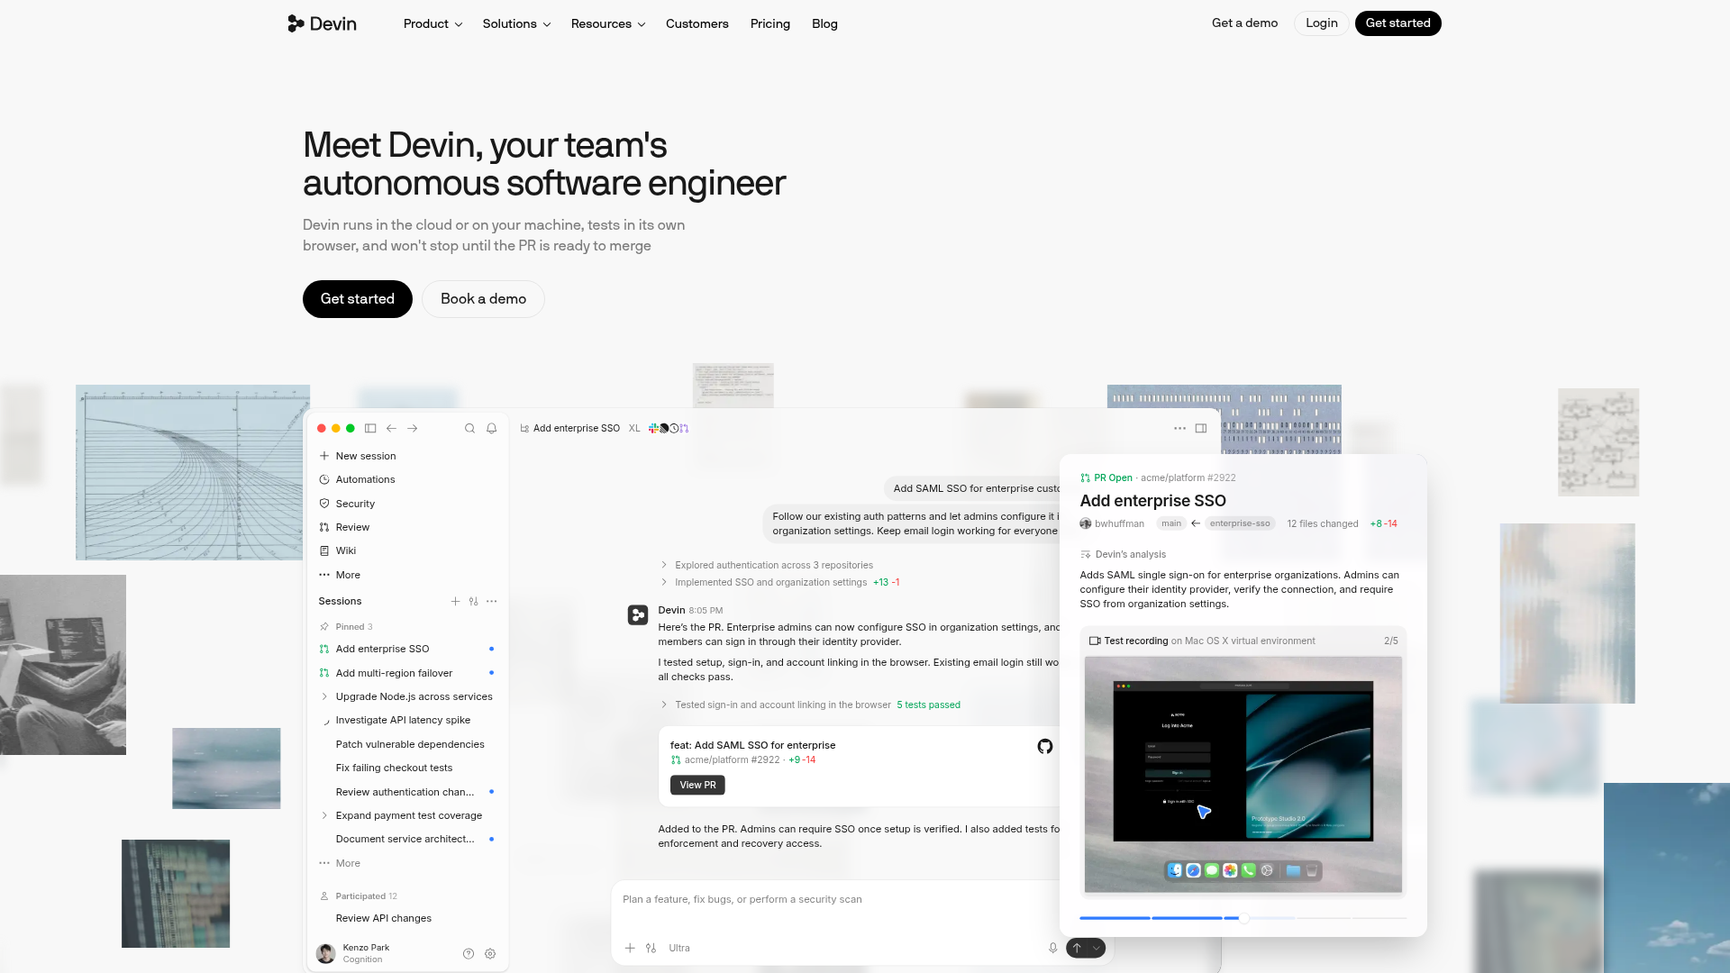Click the GitHub icon on PR card
Screen dimensions: 1730x973
[1045, 747]
